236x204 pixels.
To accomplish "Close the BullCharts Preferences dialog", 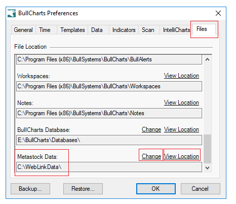I will pos(218,13).
